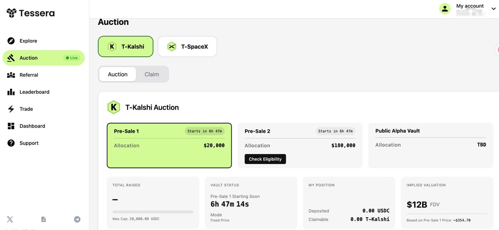Click the Live badge next to Auction

(72, 58)
